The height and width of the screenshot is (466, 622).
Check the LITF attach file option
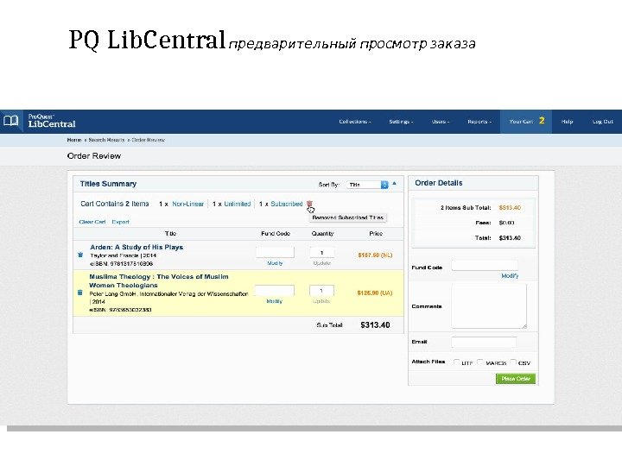(x=457, y=362)
